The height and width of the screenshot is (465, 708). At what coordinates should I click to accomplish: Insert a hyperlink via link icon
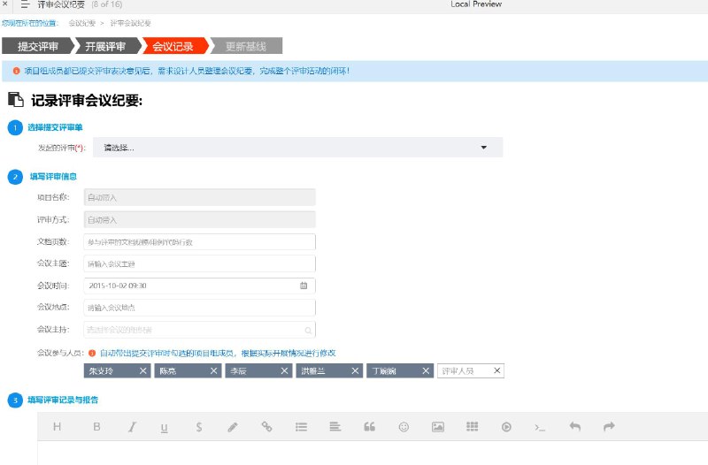click(267, 426)
